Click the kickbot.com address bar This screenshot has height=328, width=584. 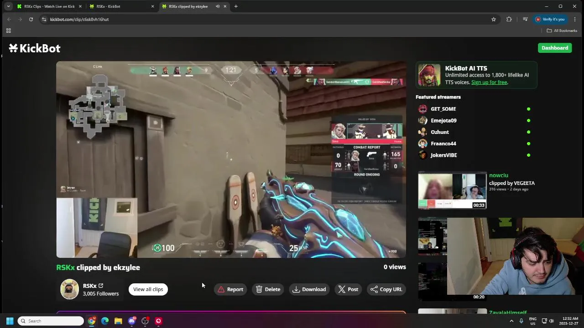point(265,19)
